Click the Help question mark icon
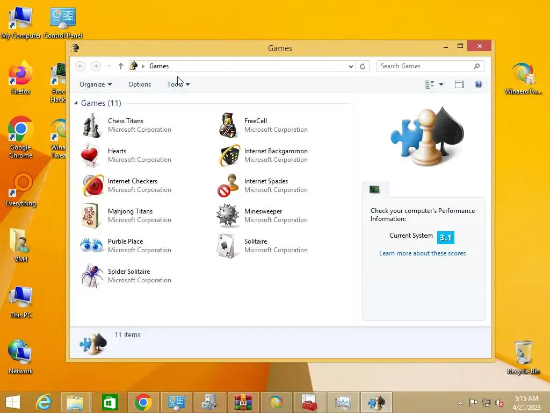550x413 pixels. (479, 84)
